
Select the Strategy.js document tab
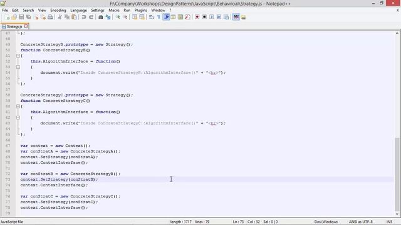tap(14, 26)
